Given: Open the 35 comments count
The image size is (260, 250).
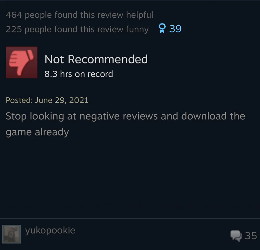Looking at the screenshot, I should point(251,236).
